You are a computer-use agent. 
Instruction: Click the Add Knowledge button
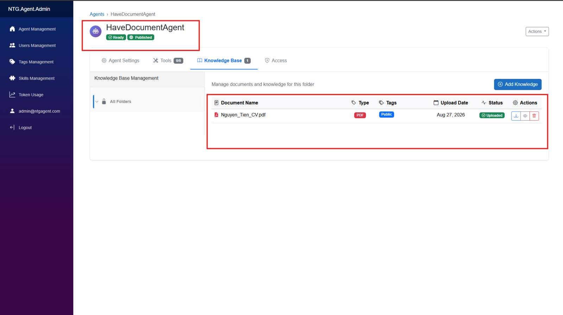tap(518, 84)
